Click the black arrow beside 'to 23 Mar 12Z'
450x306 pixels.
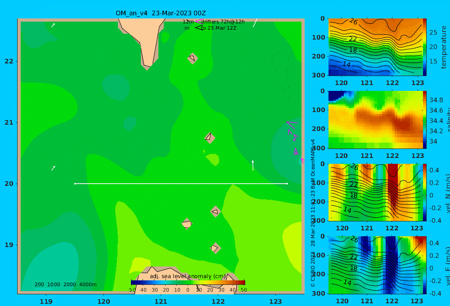click(198, 28)
